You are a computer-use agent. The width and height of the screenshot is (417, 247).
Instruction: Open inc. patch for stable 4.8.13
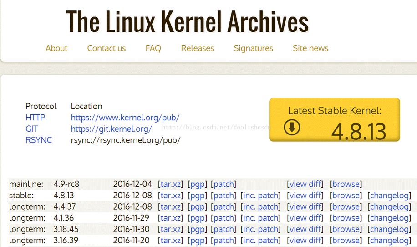pyautogui.click(x=260, y=196)
